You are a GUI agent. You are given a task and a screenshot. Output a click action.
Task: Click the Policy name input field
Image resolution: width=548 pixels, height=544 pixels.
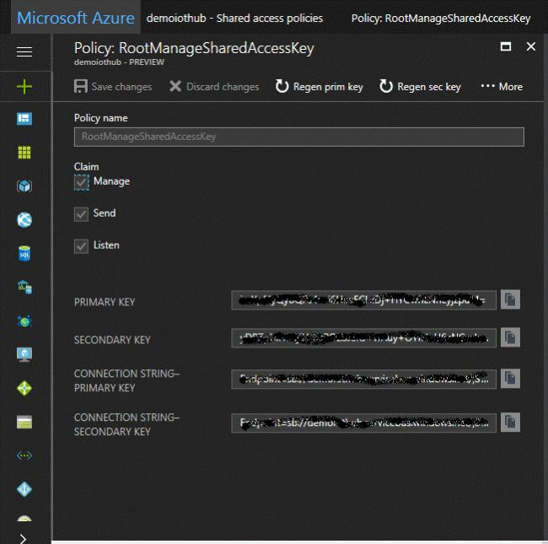tap(298, 137)
